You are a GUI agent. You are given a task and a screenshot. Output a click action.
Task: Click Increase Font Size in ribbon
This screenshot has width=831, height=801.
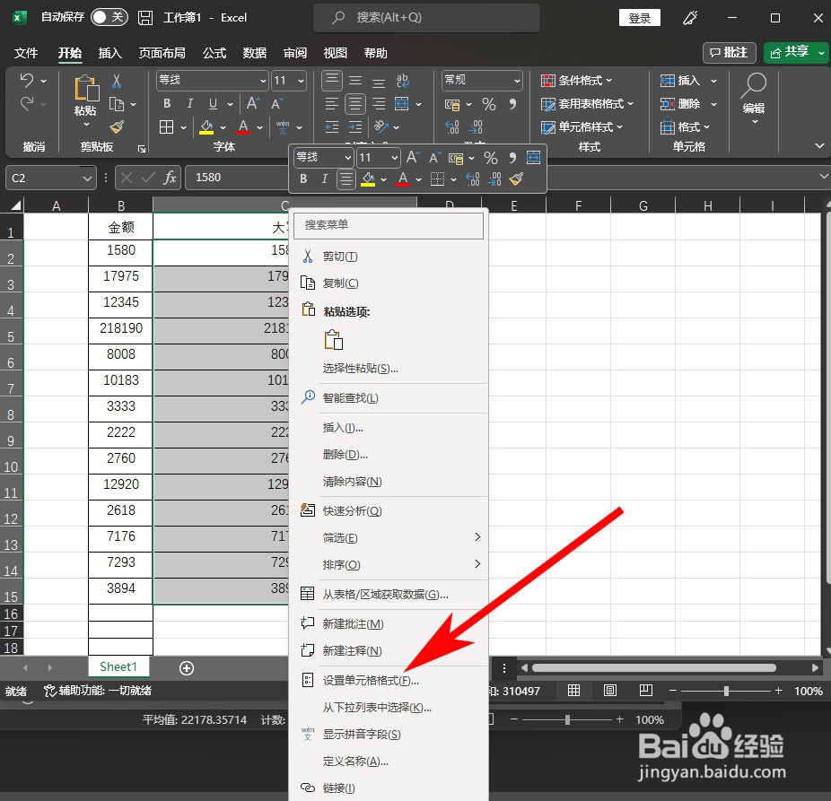point(253,103)
